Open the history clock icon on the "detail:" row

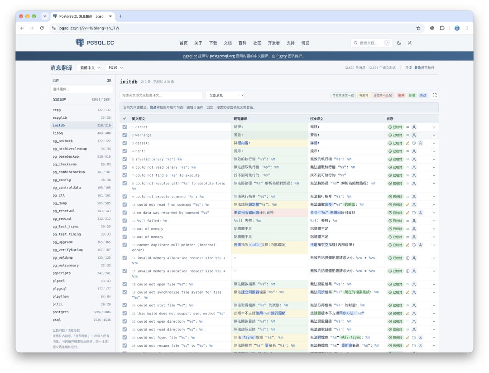click(x=414, y=143)
